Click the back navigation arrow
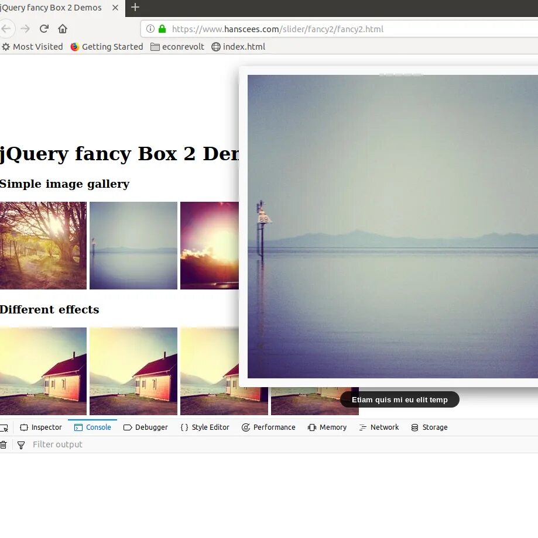The width and height of the screenshot is (538, 538). click(x=7, y=28)
